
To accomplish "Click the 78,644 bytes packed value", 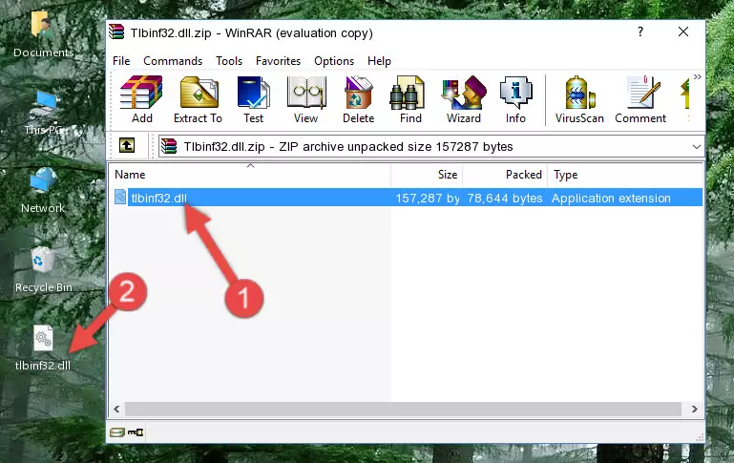I will pos(505,199).
